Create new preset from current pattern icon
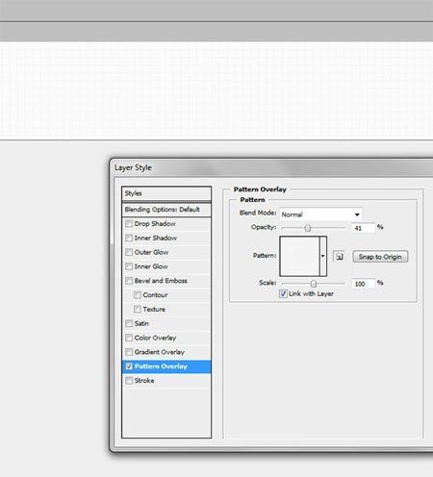The image size is (433, 477). [340, 257]
